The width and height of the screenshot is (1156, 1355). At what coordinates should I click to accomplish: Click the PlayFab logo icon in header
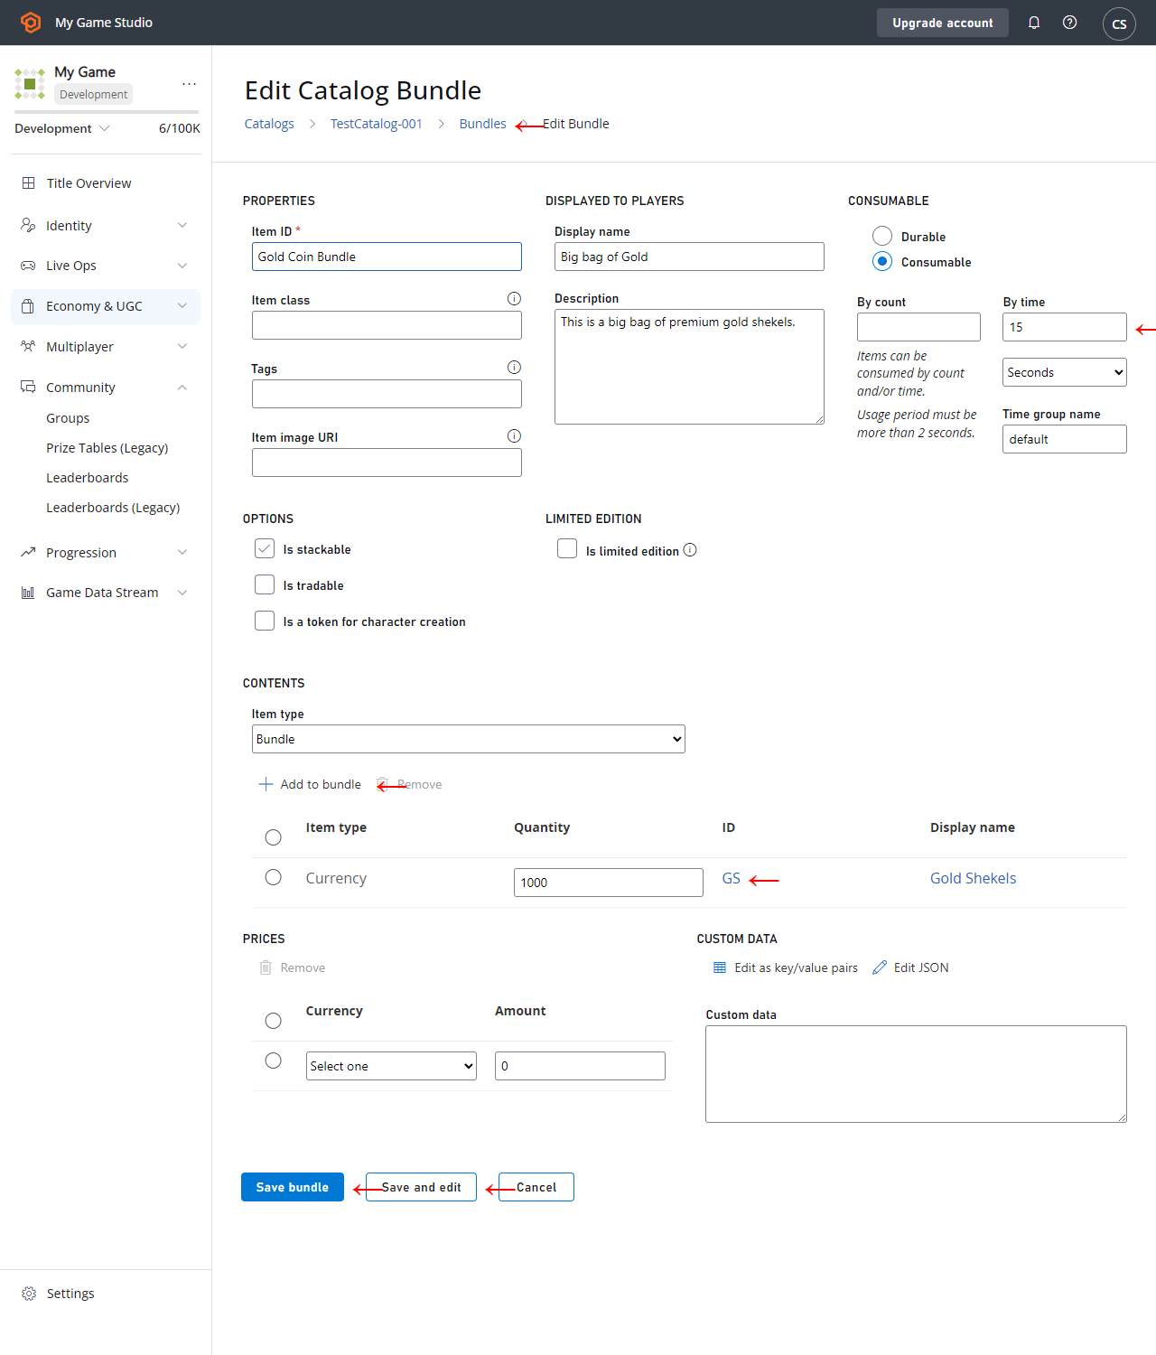tap(31, 23)
